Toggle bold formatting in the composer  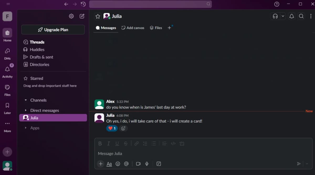(100, 144)
